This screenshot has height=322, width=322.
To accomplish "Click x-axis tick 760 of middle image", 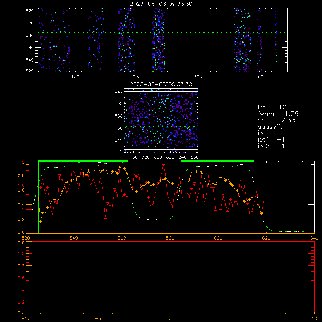I will click(134, 157).
